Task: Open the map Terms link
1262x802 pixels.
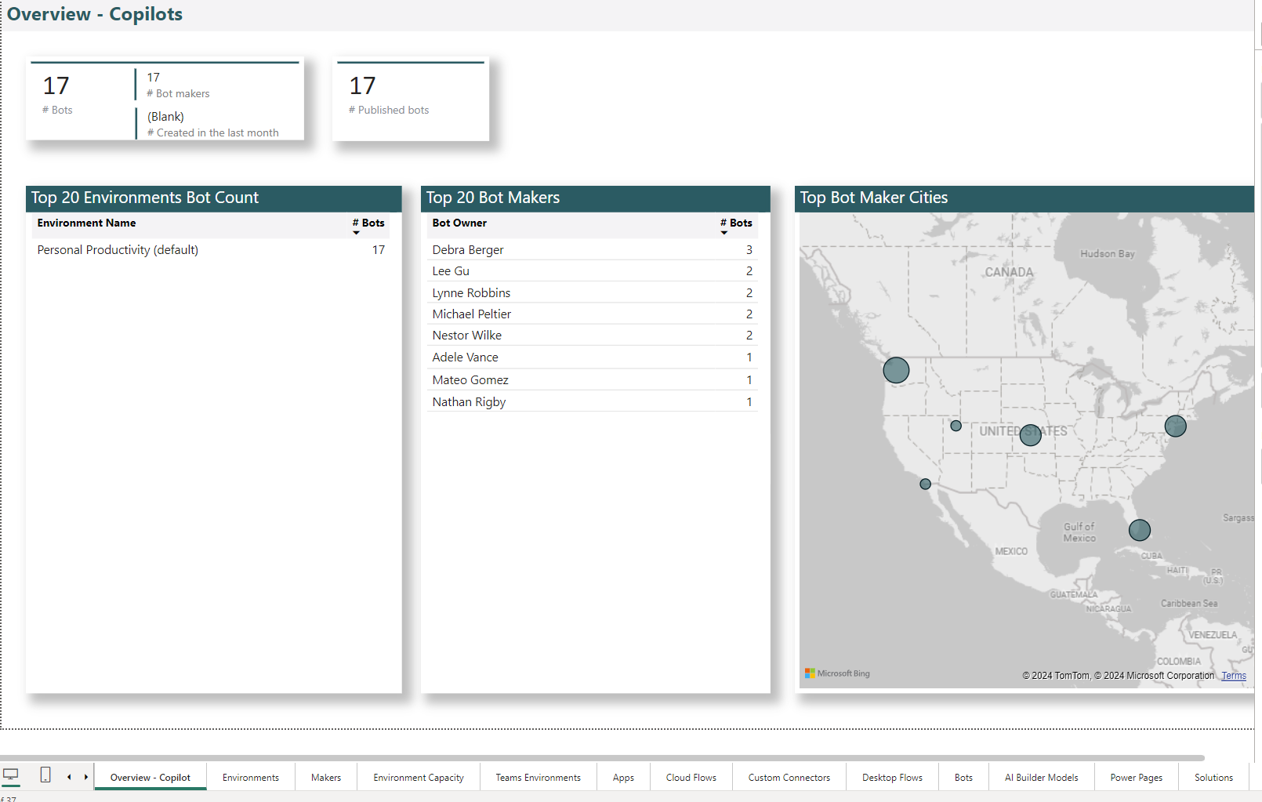Action: click(1234, 676)
